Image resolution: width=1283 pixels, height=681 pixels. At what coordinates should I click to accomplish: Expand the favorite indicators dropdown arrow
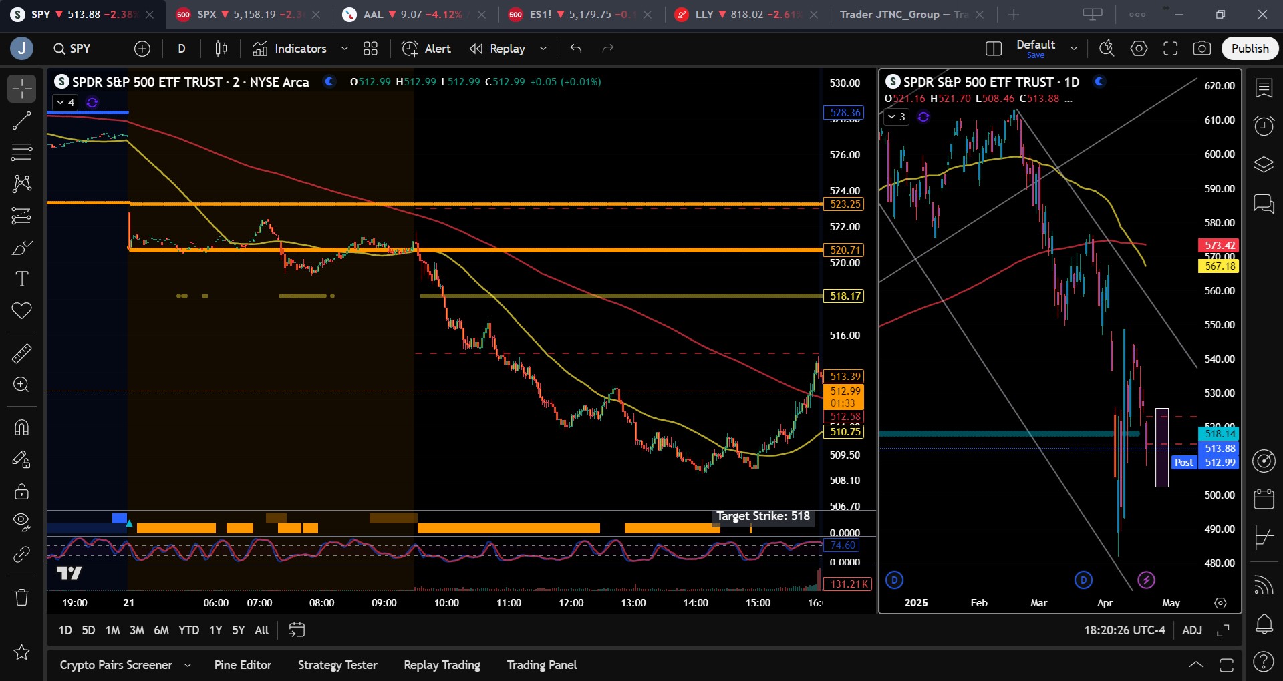345,49
